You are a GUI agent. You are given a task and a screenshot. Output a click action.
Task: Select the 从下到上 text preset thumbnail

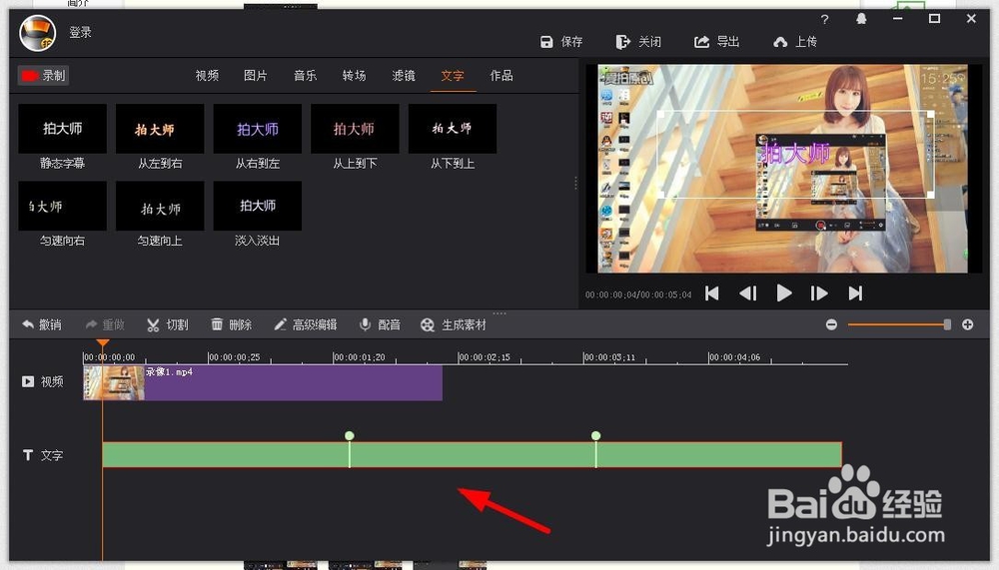point(453,129)
